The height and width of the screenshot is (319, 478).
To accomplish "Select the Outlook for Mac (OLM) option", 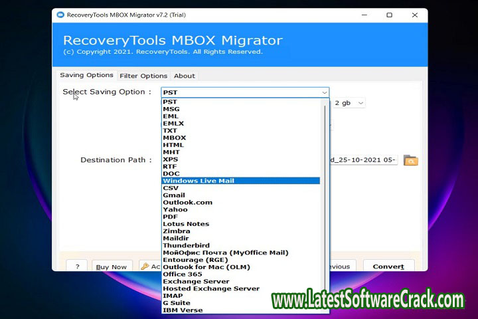I will pyautogui.click(x=205, y=267).
